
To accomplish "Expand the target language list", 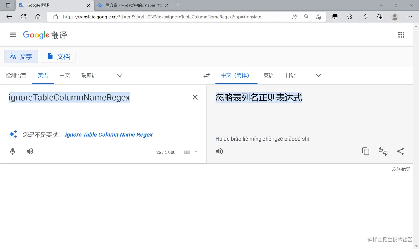I will click(x=318, y=75).
